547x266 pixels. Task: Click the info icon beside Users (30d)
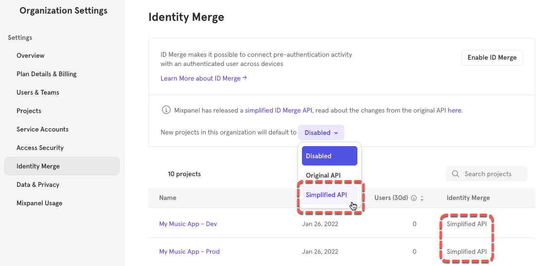pos(414,198)
